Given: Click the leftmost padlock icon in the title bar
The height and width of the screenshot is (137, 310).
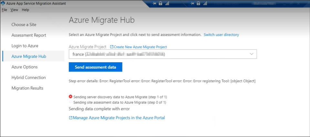Looking at the screenshot, I should click(x=160, y=4).
